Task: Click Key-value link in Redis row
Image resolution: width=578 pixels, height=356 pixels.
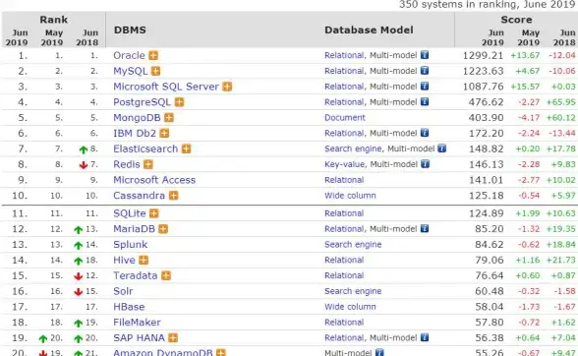Action: pos(344,164)
